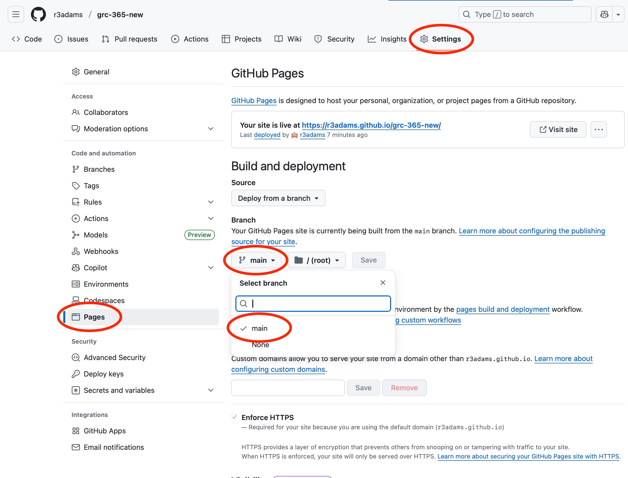Open Deploy keys settings page

143,374
